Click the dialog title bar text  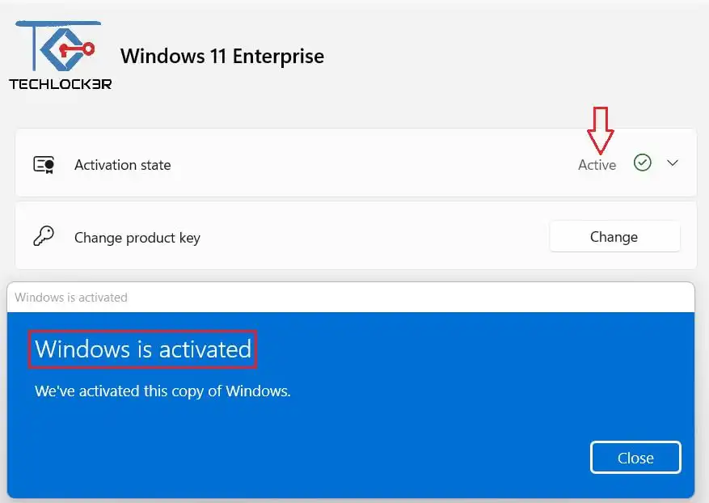click(x=71, y=298)
